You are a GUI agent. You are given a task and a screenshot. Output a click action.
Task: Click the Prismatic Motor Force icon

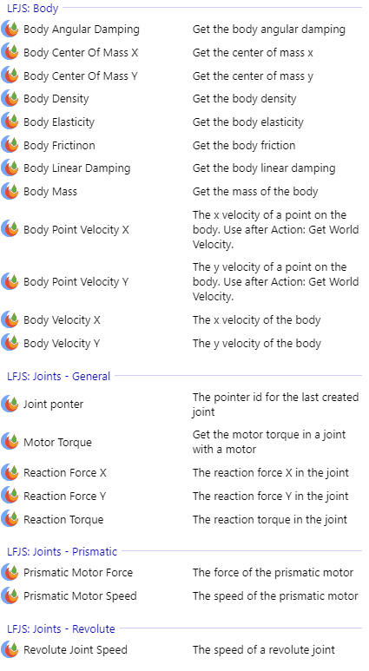[x=10, y=573]
